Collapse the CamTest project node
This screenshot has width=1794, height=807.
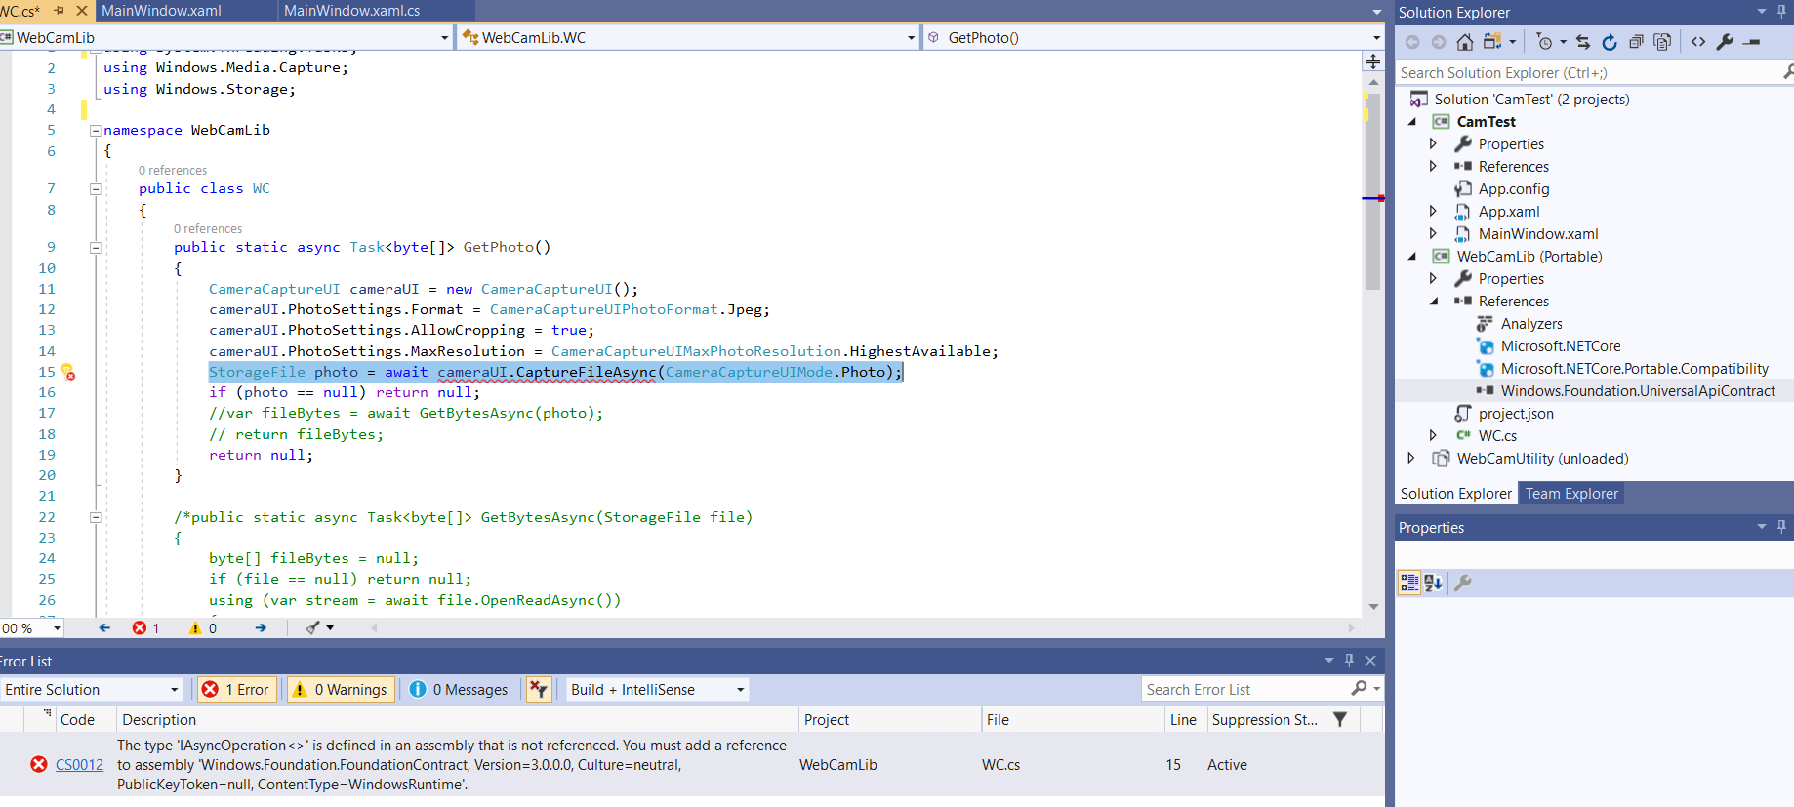1411,122
